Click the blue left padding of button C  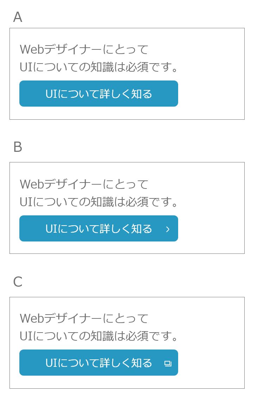[32, 363]
